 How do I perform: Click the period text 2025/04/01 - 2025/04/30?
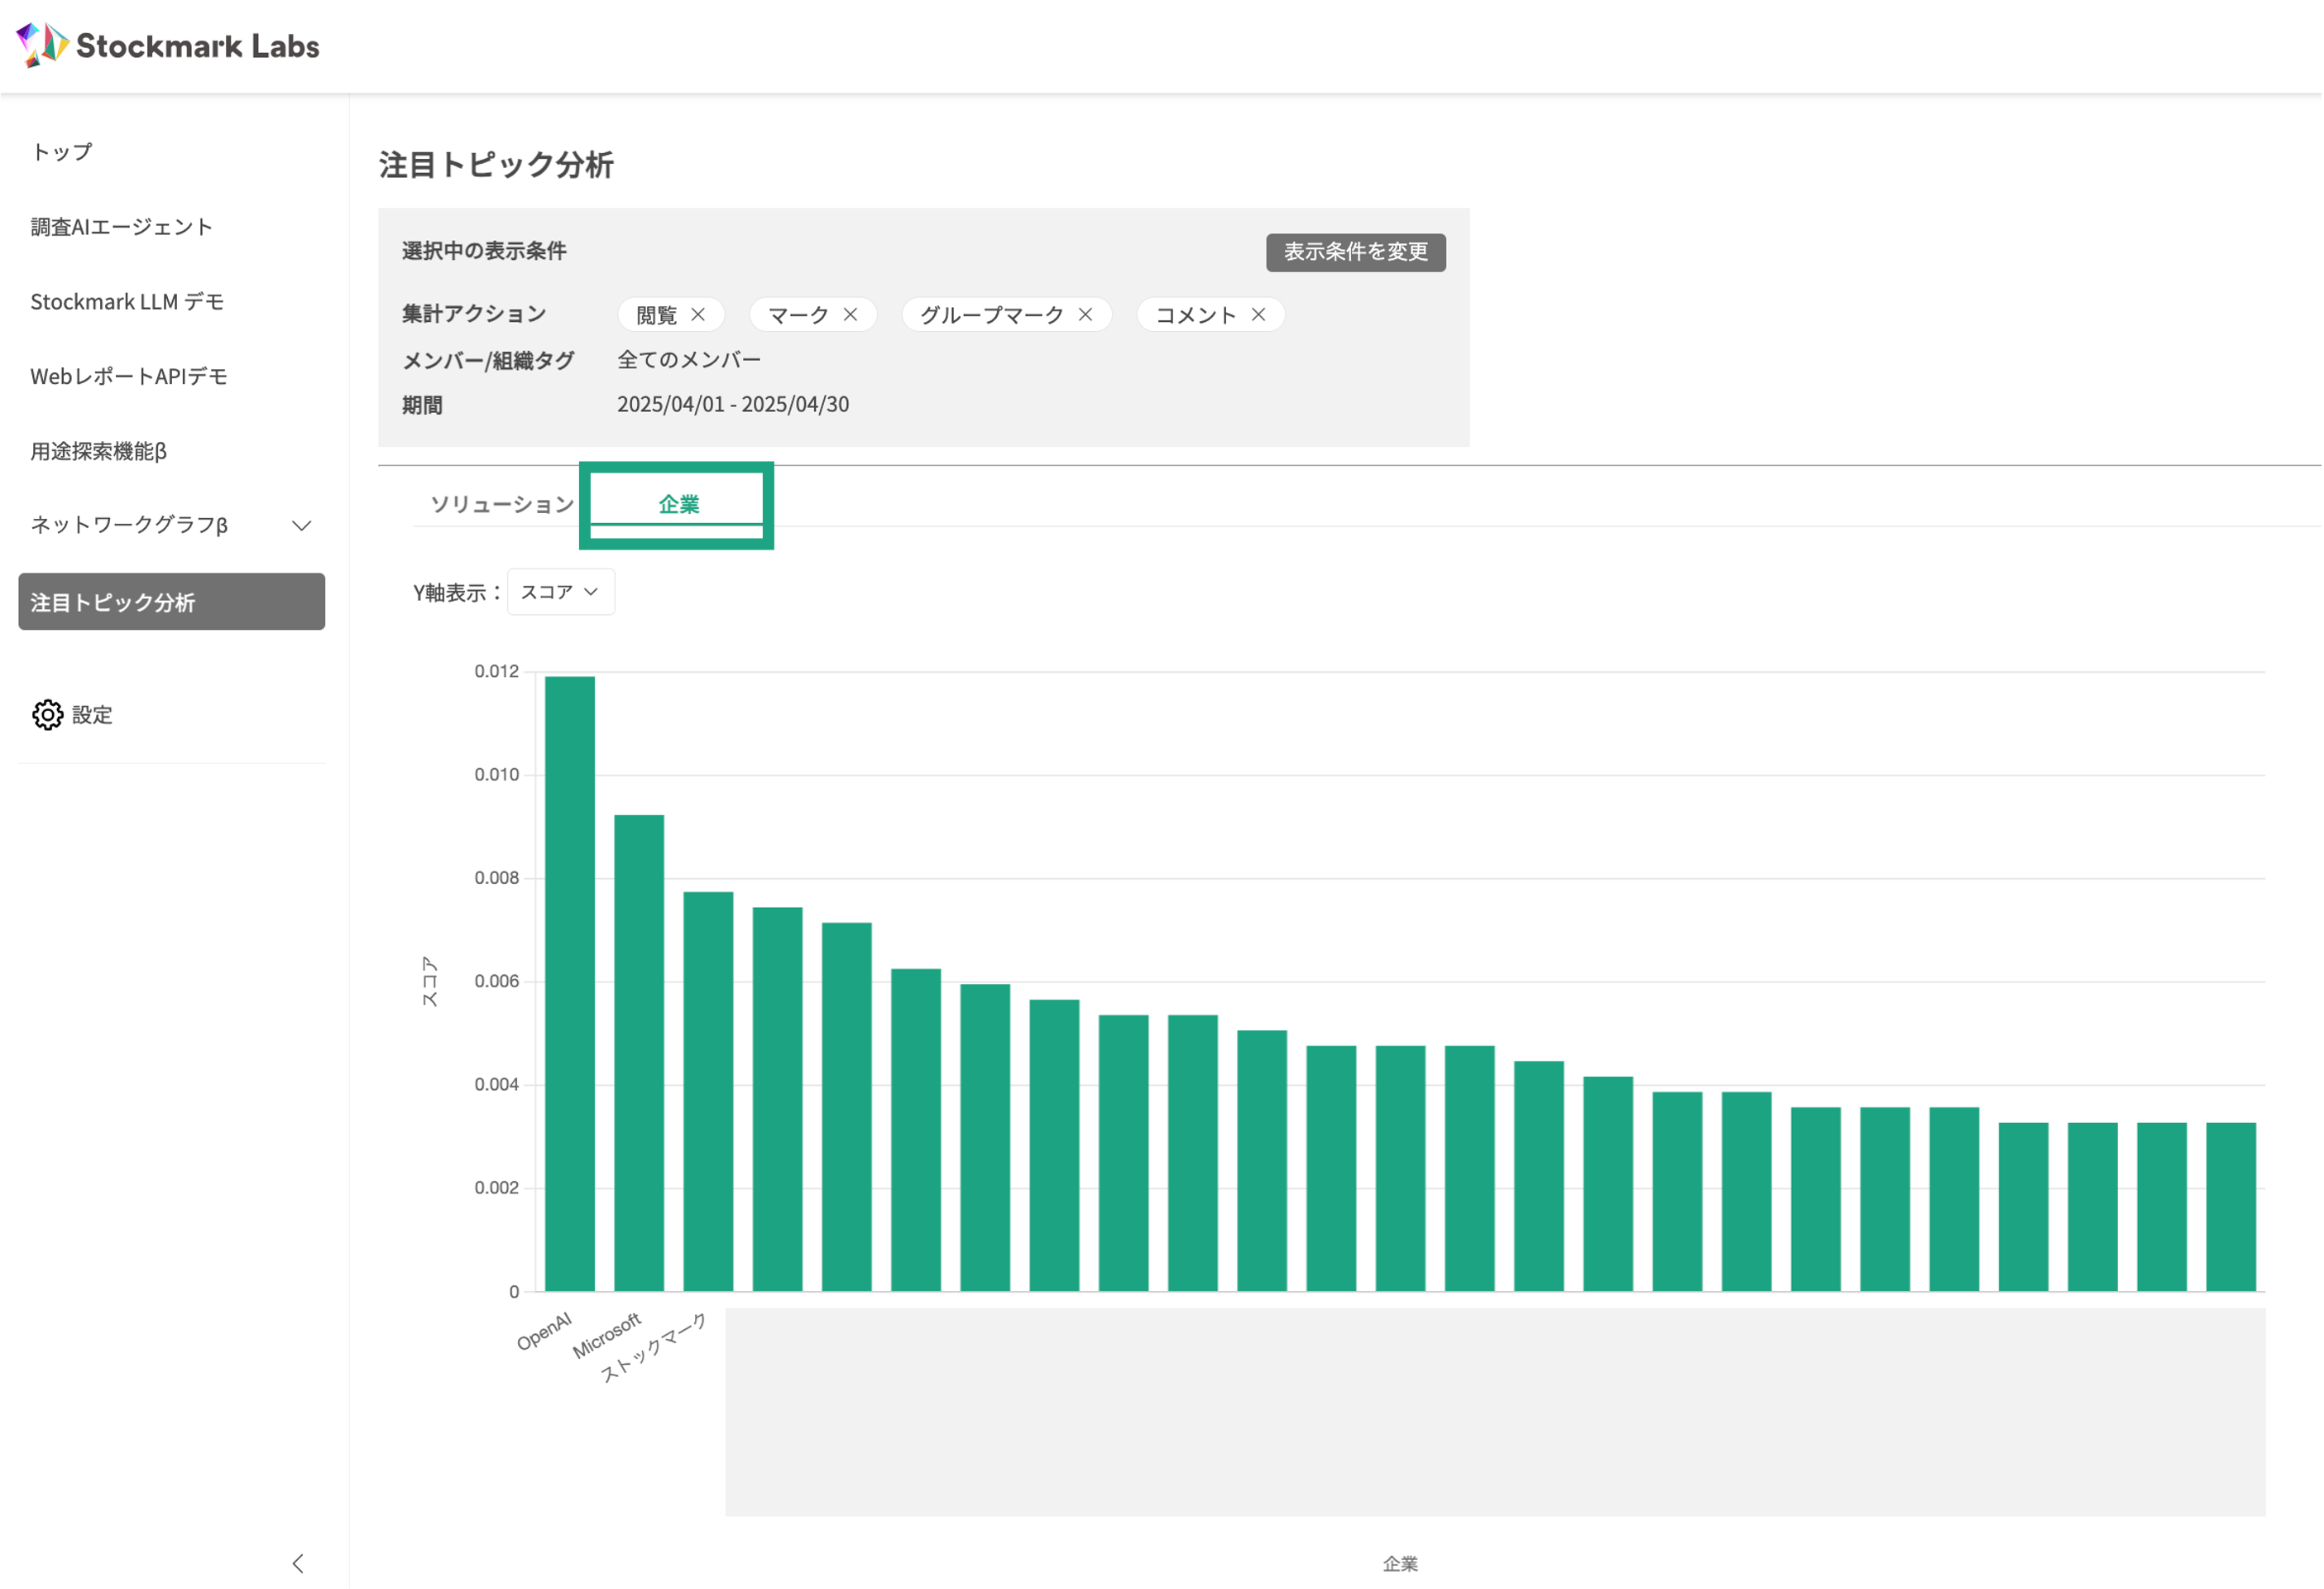pos(733,404)
